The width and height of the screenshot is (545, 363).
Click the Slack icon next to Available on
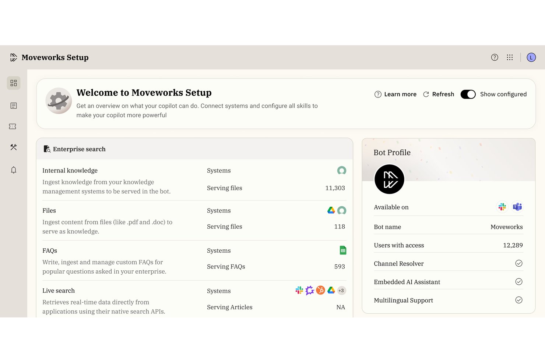tap(502, 207)
